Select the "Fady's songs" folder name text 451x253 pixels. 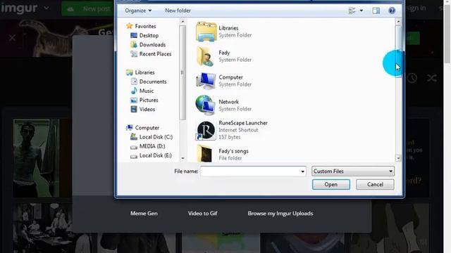click(x=233, y=151)
